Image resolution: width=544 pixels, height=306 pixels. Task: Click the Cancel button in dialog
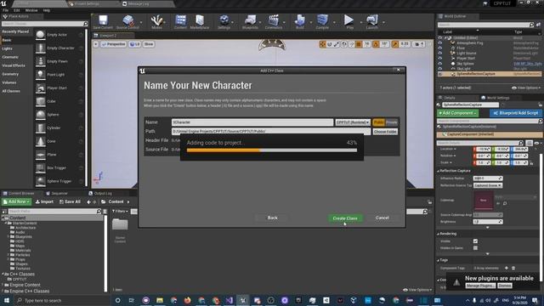[x=382, y=218]
